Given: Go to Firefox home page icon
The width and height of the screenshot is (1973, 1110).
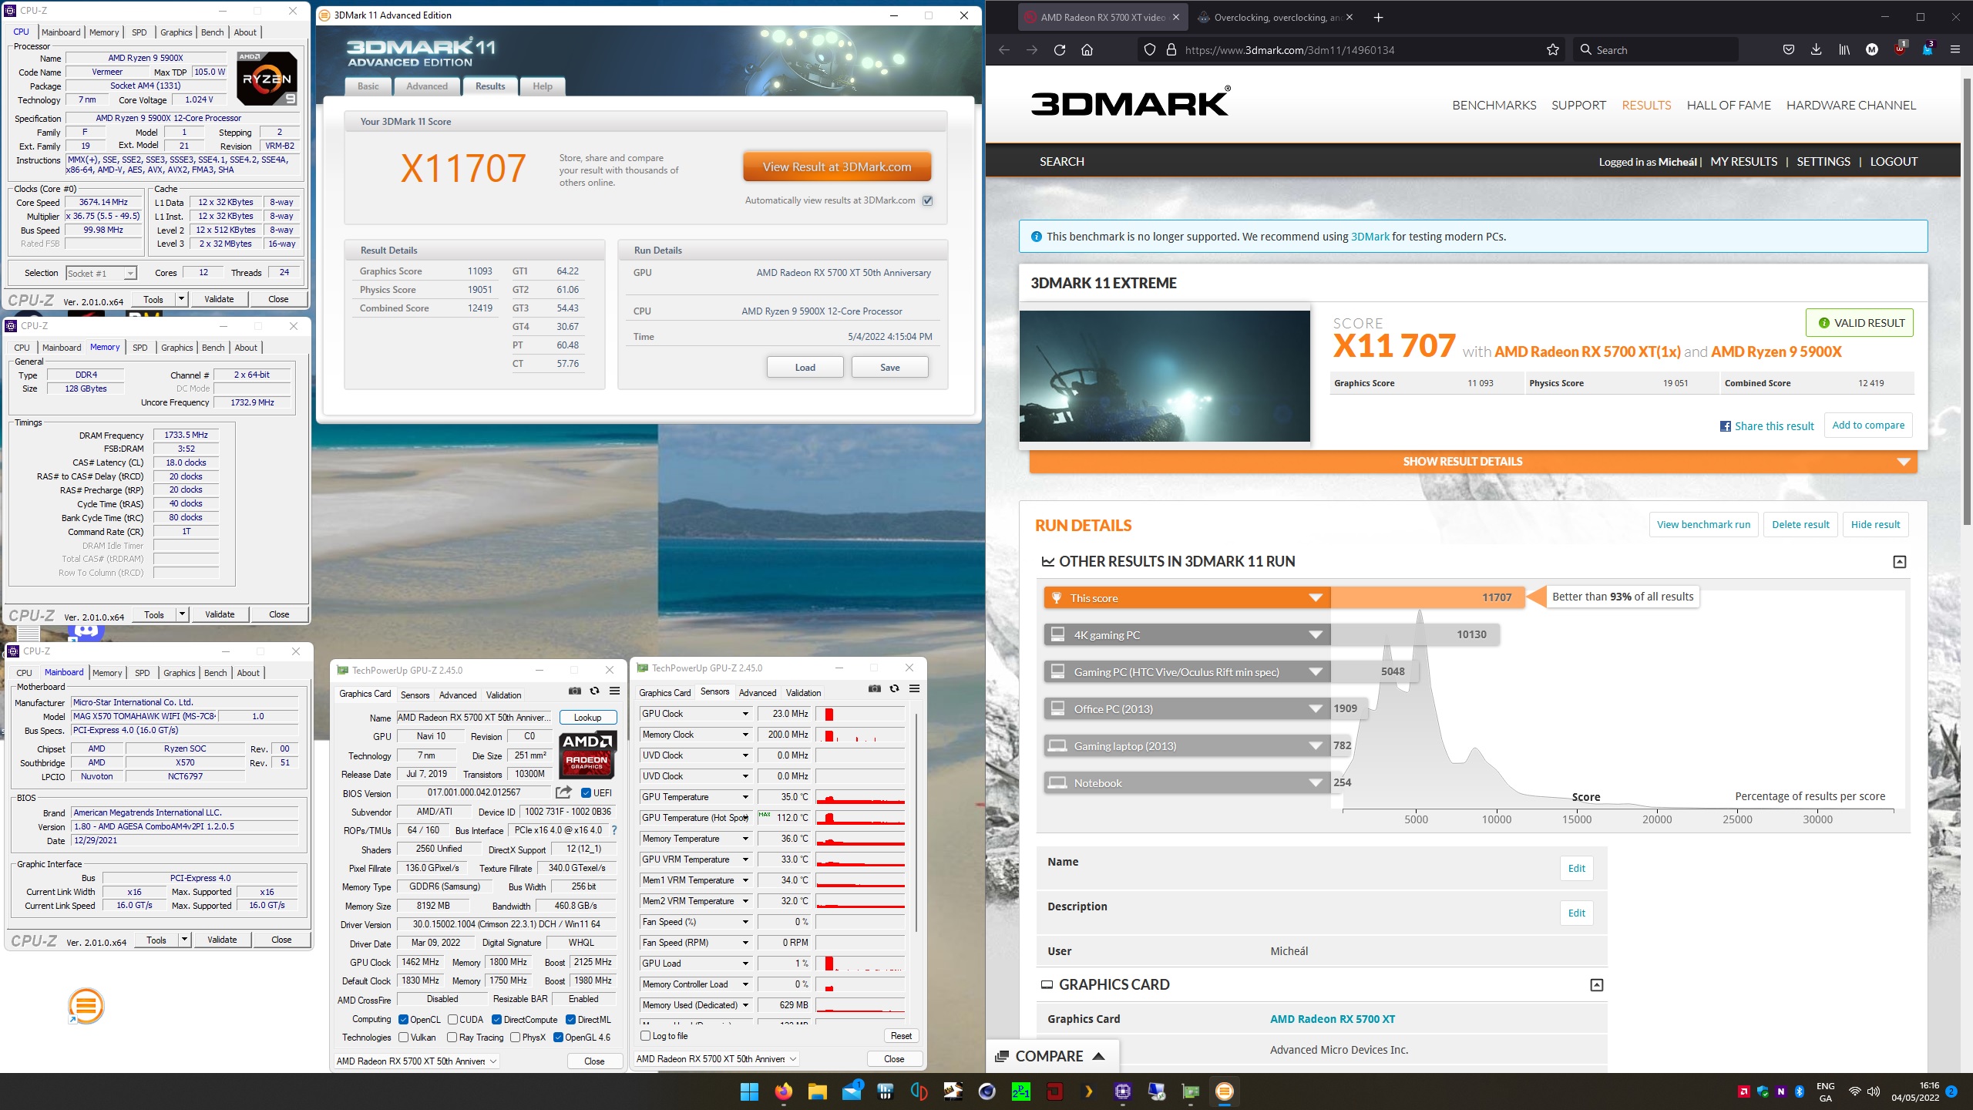Looking at the screenshot, I should (1087, 50).
